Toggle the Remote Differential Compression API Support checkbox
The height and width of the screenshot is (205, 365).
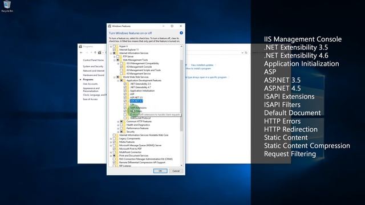point(114,162)
